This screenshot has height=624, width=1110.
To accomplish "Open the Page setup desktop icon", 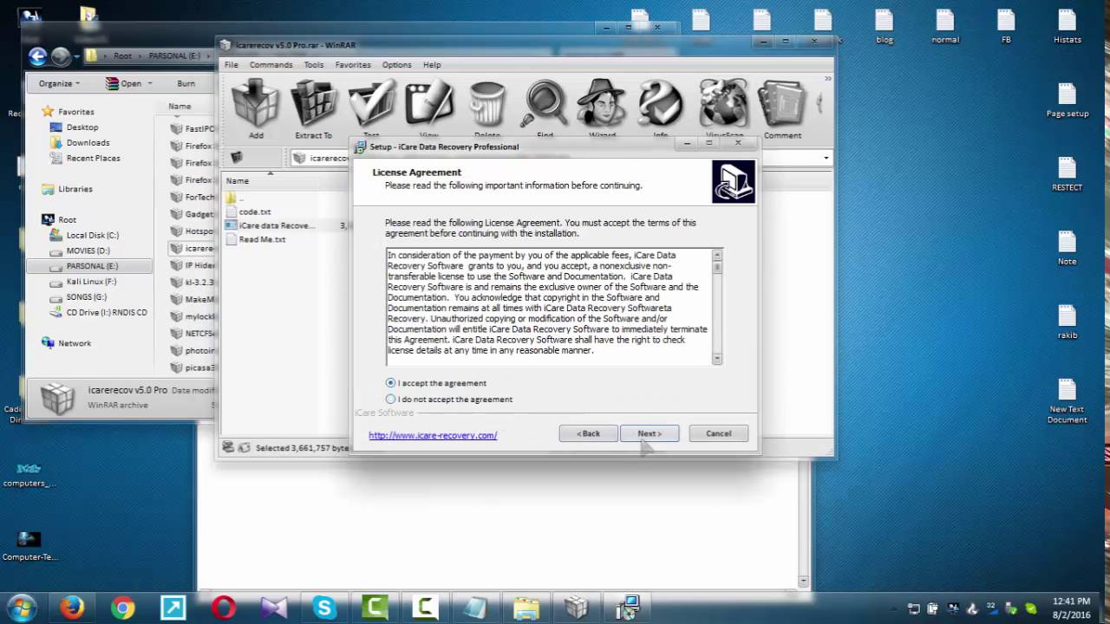I will click(x=1067, y=101).
